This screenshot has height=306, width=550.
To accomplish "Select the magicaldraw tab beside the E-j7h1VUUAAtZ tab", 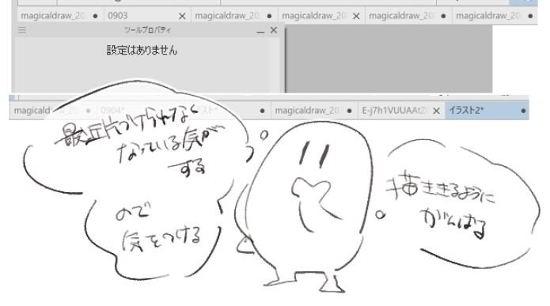I will pyautogui.click(x=314, y=111).
